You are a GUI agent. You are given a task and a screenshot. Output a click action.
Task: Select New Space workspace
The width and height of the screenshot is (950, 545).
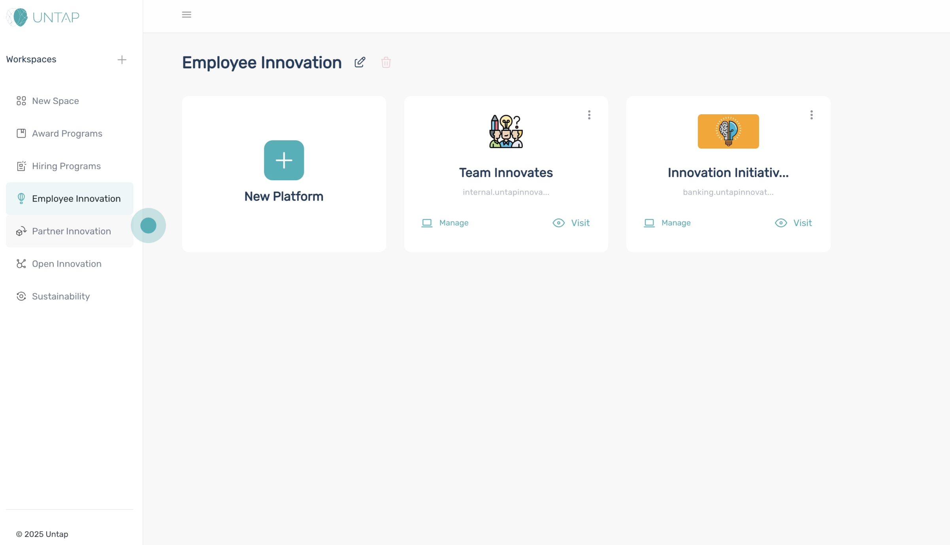(x=55, y=101)
